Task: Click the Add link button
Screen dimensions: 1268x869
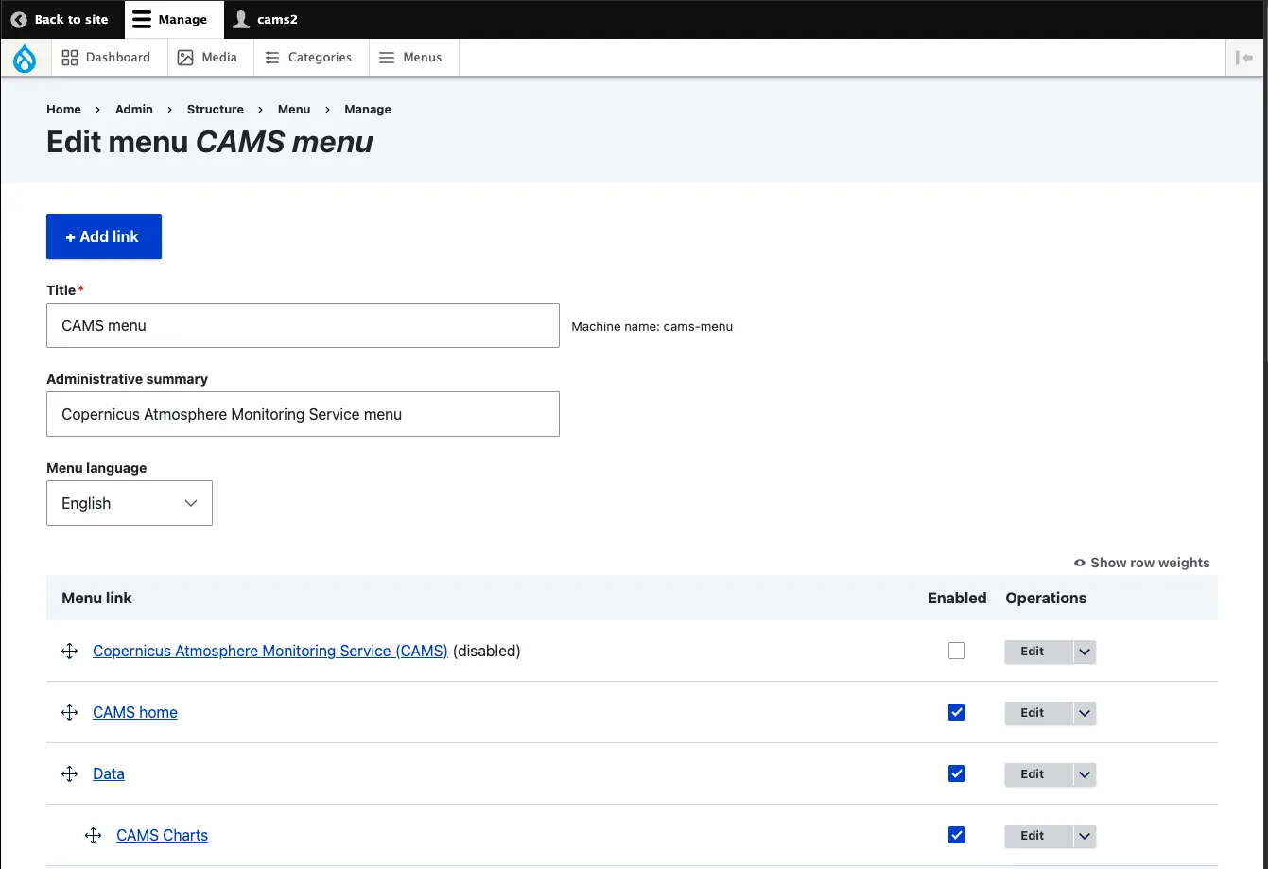Action: coord(104,236)
